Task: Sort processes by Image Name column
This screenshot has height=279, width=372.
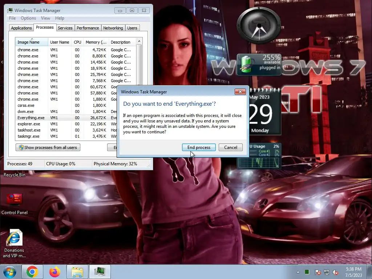Action: 32,42
